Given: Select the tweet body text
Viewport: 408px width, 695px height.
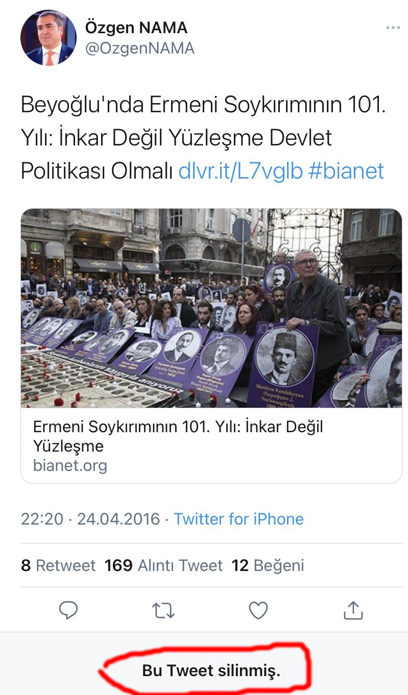Looking at the screenshot, I should click(202, 138).
